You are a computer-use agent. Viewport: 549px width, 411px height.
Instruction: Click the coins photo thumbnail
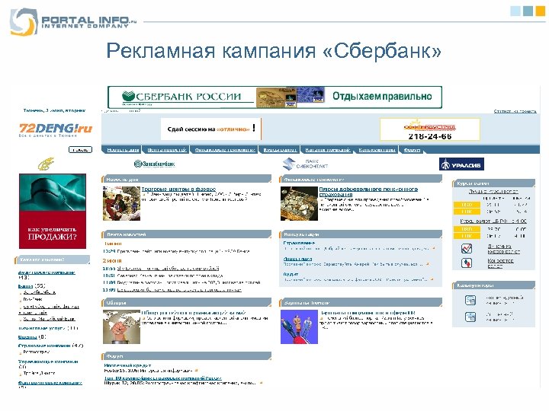(300, 203)
